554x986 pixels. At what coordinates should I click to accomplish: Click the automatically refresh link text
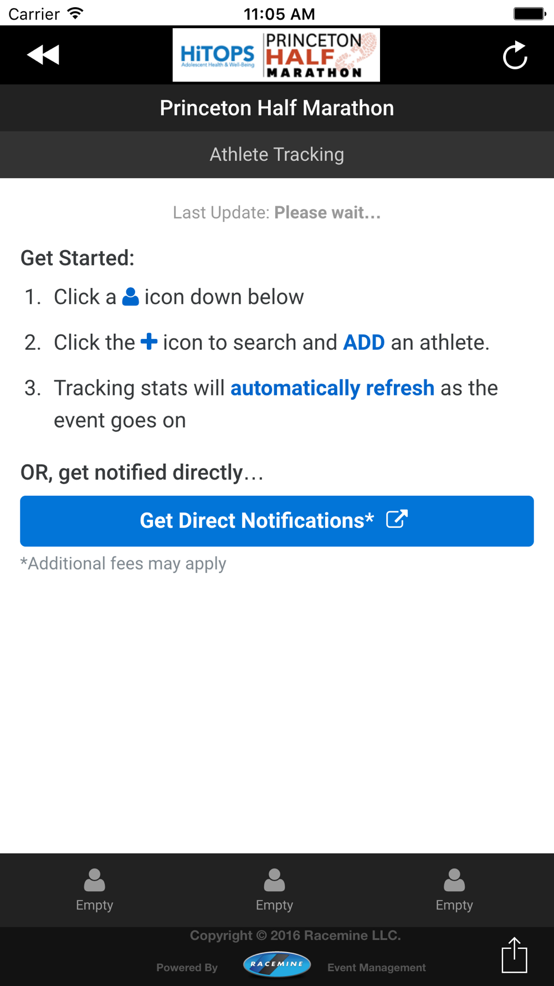tap(332, 388)
